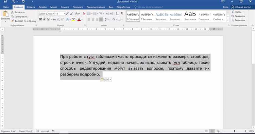Click the Redo arrow in title bar
This screenshot has width=255, height=134.
pyautogui.click(x=23, y=1)
